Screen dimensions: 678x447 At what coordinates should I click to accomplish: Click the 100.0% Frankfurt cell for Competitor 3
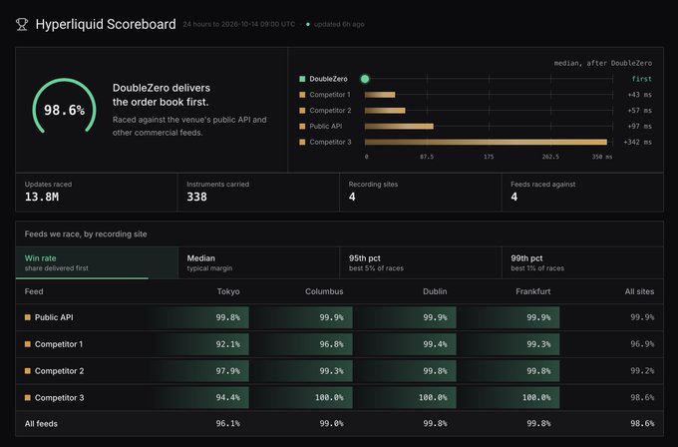point(508,398)
